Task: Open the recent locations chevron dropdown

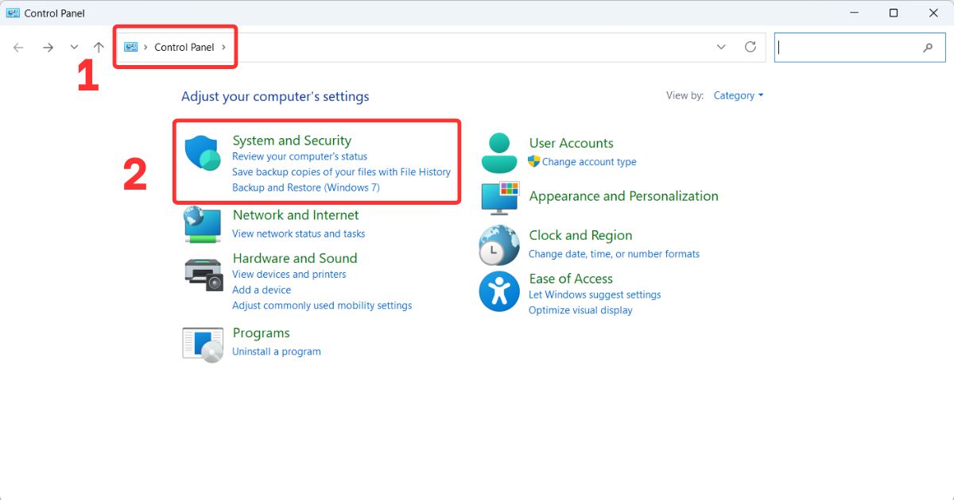Action: (74, 47)
